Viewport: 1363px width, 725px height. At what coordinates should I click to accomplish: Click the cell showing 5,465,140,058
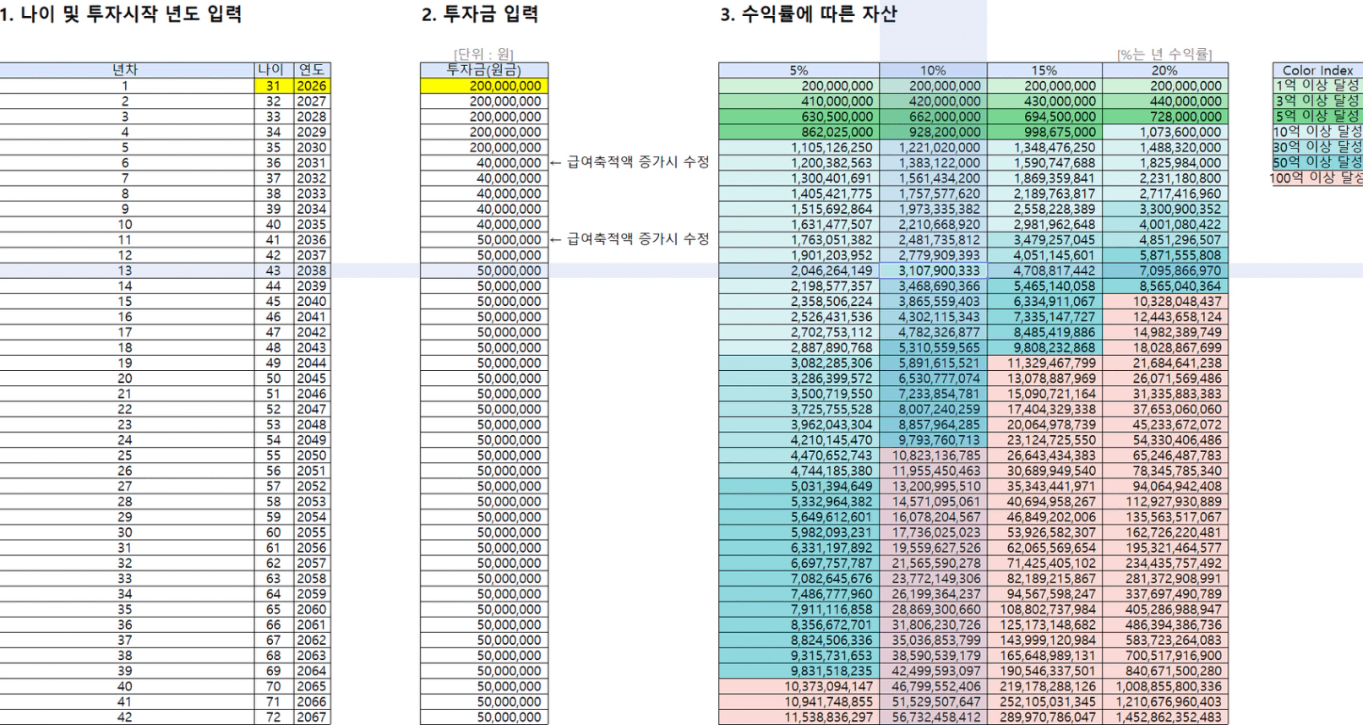click(x=1044, y=286)
